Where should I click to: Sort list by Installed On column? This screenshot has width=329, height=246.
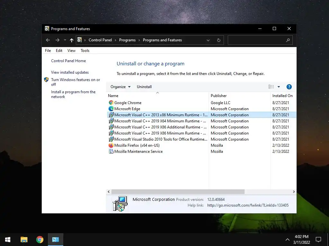click(283, 95)
